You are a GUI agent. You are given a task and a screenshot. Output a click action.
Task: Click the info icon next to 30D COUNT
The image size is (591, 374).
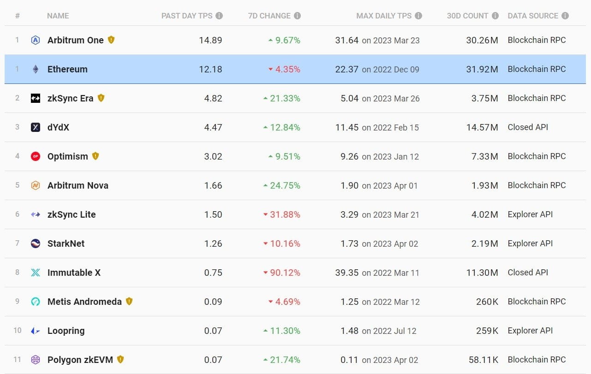(495, 16)
